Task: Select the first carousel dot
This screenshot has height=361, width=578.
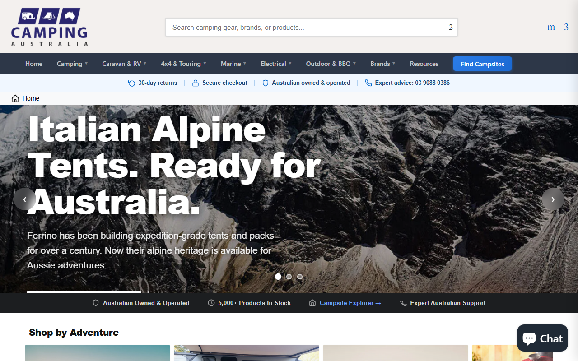Action: click(278, 277)
